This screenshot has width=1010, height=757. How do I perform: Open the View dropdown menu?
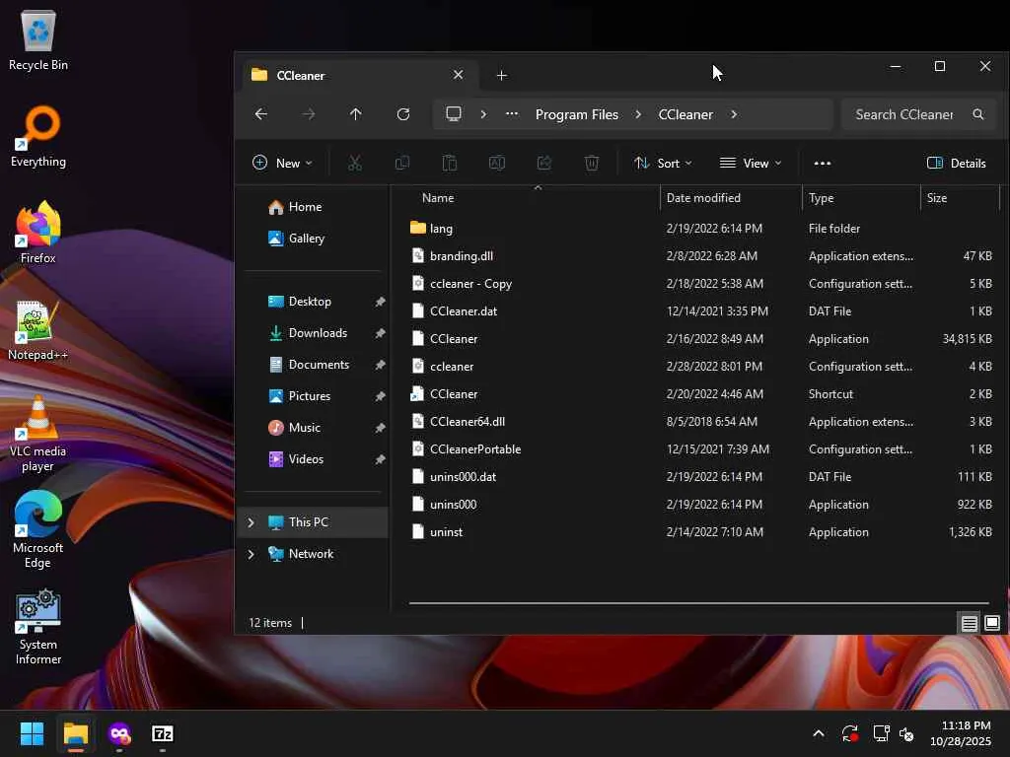click(x=750, y=164)
